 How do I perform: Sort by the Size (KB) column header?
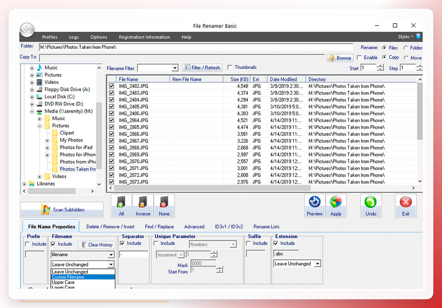(x=237, y=80)
